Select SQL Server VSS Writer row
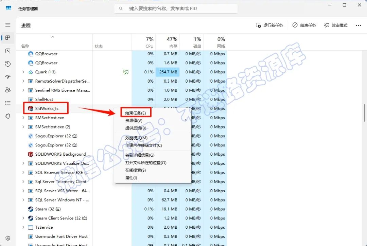The width and height of the screenshot is (367, 246). tap(122, 191)
